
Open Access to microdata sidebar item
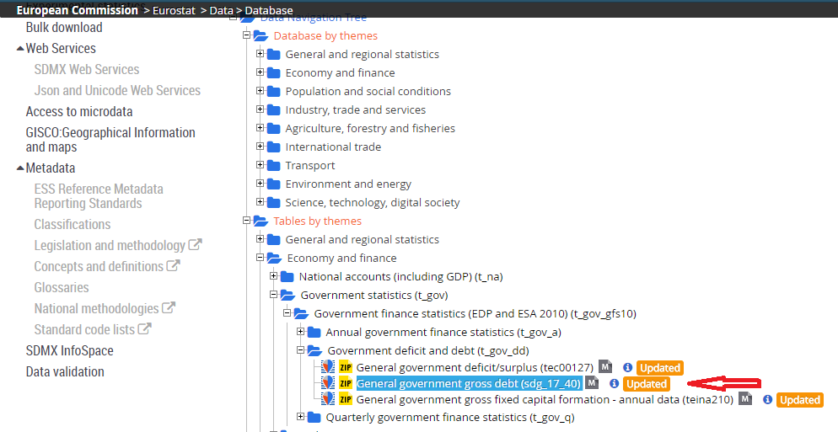point(79,112)
